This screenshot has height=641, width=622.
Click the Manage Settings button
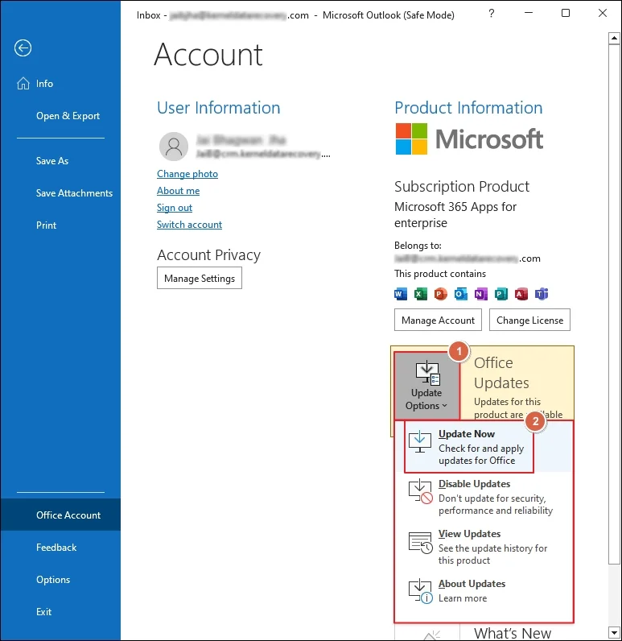click(200, 278)
